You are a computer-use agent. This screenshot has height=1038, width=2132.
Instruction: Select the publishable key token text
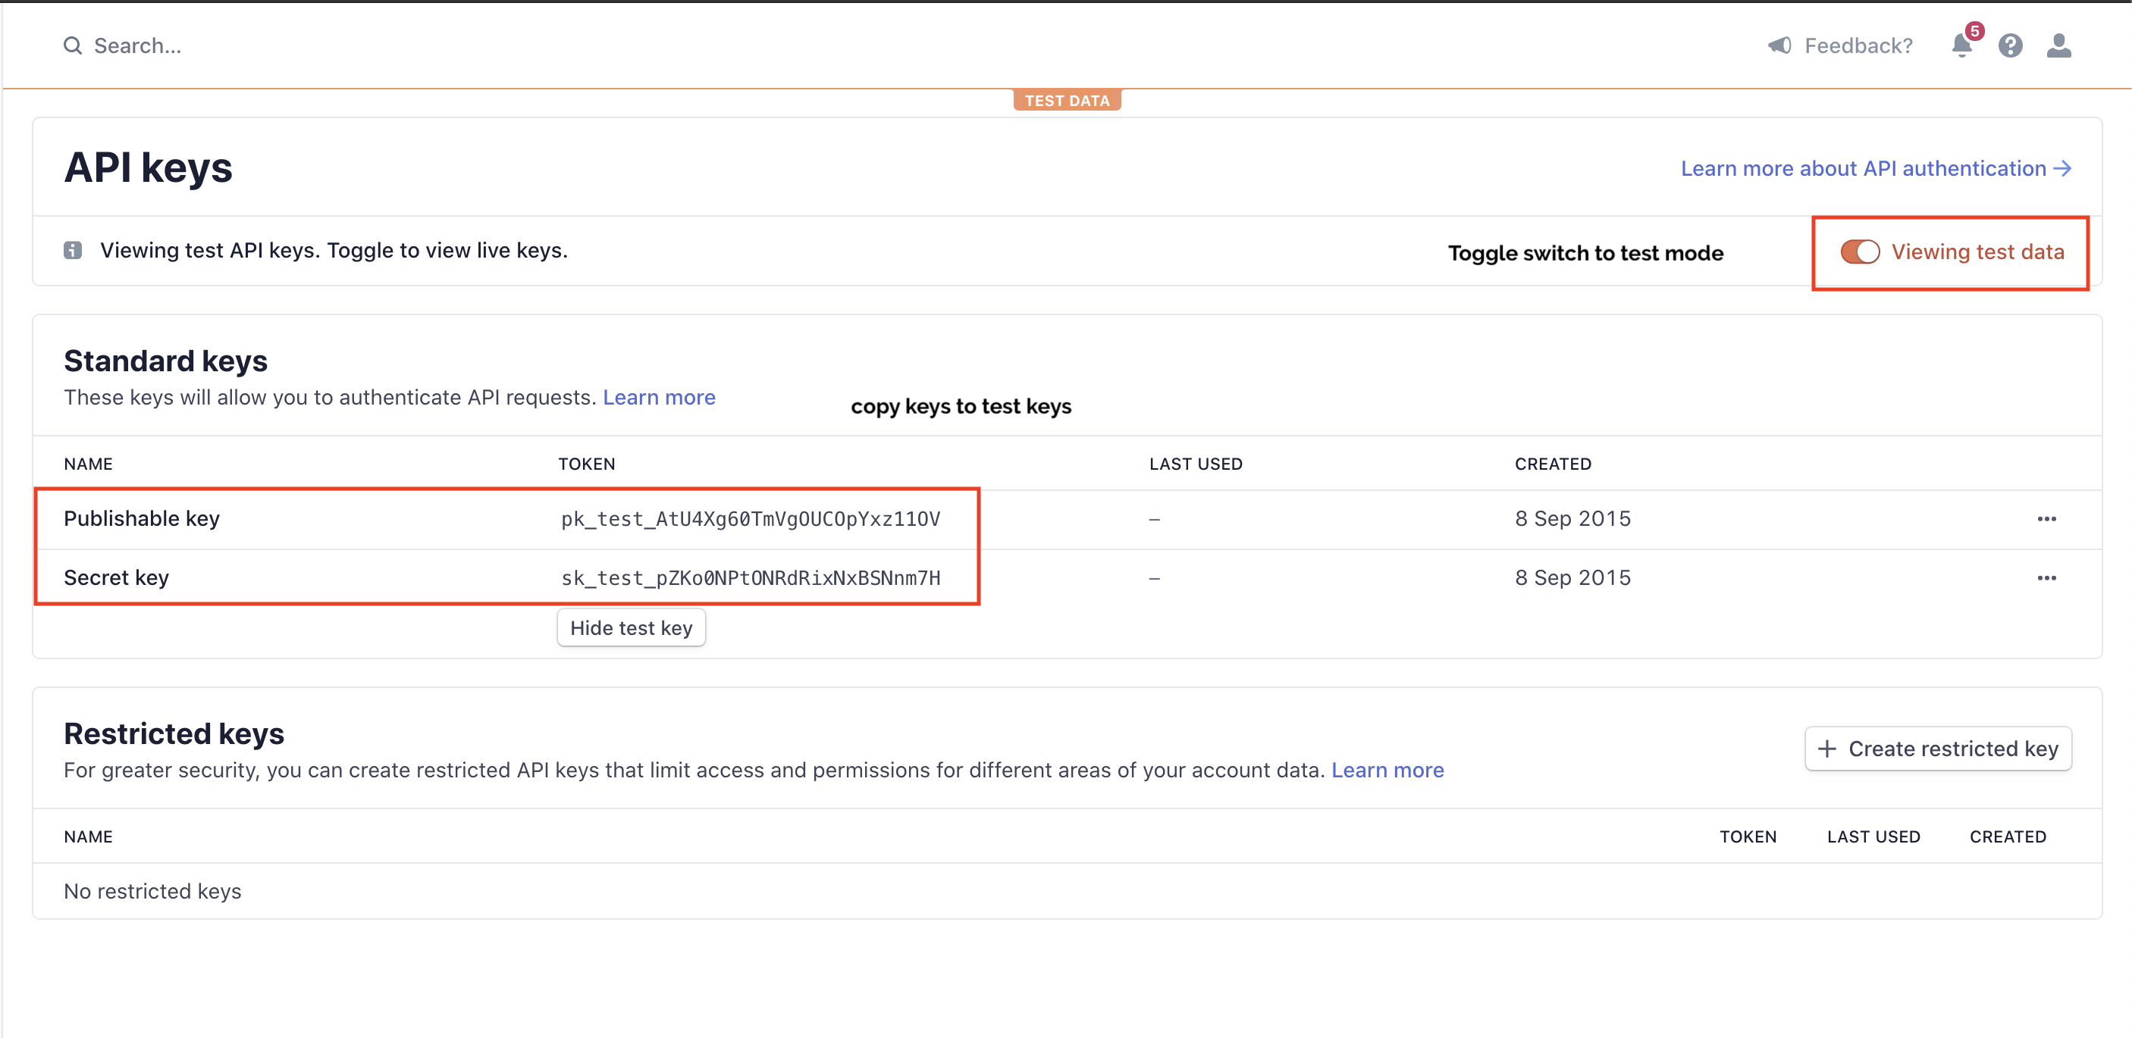coord(750,518)
